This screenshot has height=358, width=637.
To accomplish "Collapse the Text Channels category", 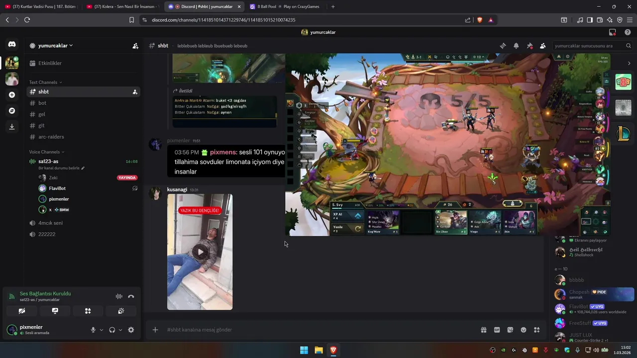I will tap(45, 82).
